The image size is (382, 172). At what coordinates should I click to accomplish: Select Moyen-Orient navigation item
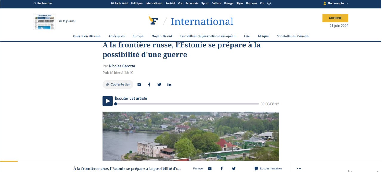tap(162, 36)
